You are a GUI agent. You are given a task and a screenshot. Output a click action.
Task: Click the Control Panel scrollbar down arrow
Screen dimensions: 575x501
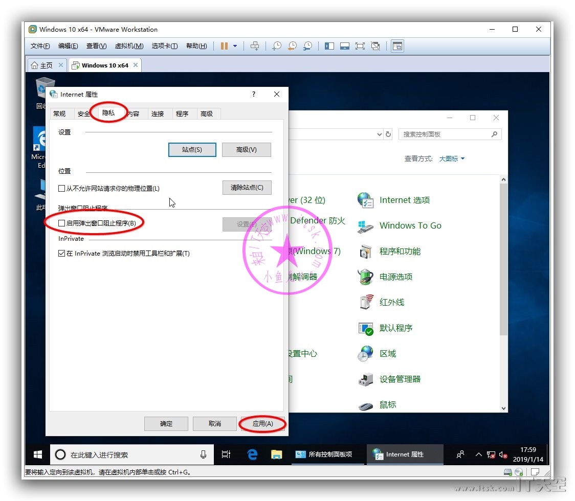click(503, 408)
